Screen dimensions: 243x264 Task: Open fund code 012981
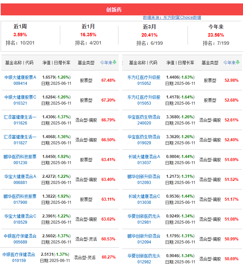coord(144,222)
